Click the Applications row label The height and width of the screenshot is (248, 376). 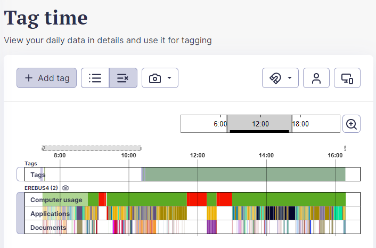coord(50,214)
